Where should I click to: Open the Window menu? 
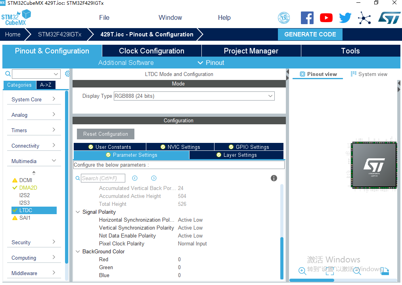[170, 18]
